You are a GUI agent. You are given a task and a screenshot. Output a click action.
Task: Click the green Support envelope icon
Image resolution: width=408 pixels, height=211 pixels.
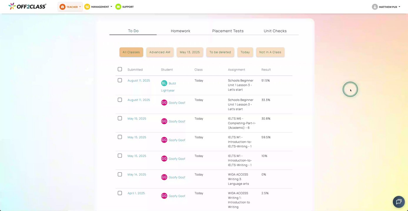point(118,7)
